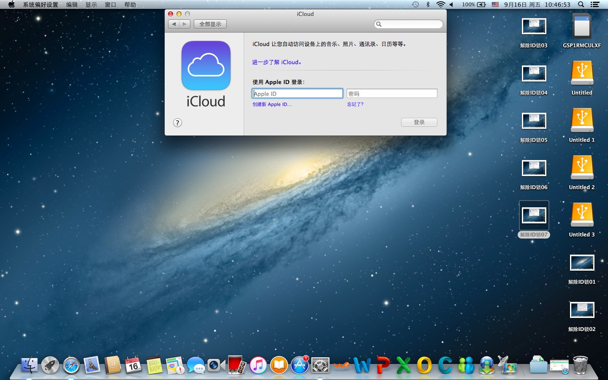Select Untitled 3 USB drive on desktop
The height and width of the screenshot is (380, 608).
(x=582, y=220)
